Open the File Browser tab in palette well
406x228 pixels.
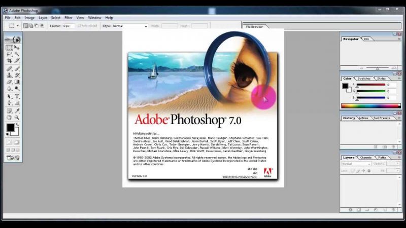(x=255, y=26)
